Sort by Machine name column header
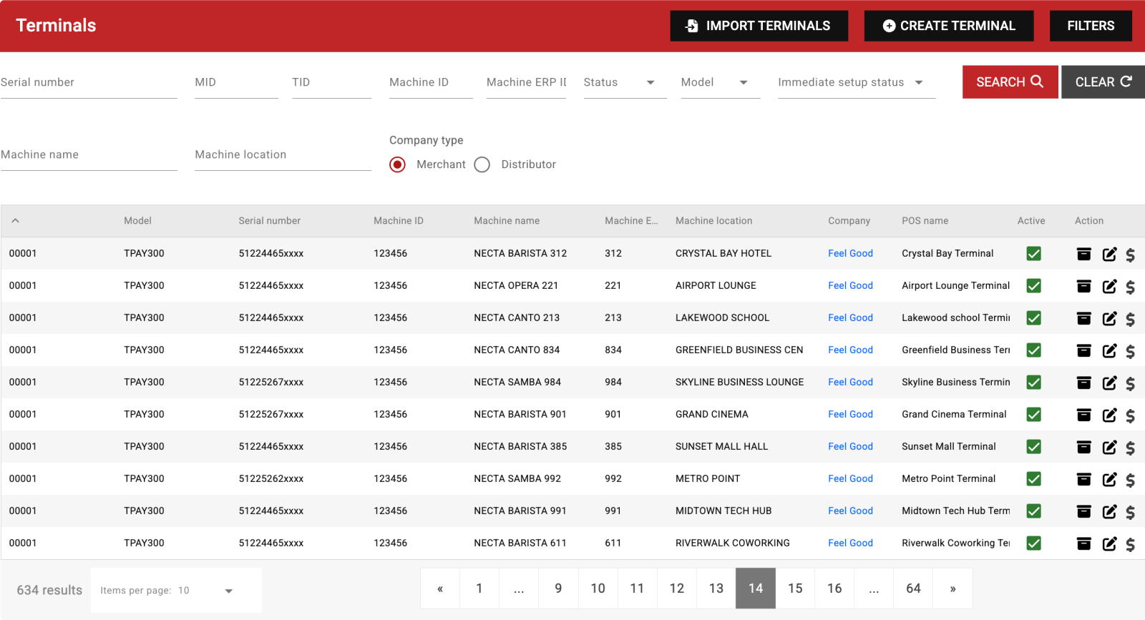 click(507, 221)
